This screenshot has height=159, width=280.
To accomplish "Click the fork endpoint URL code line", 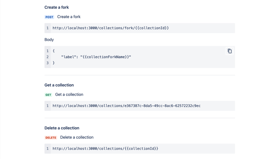I will pyautogui.click(x=111, y=28).
